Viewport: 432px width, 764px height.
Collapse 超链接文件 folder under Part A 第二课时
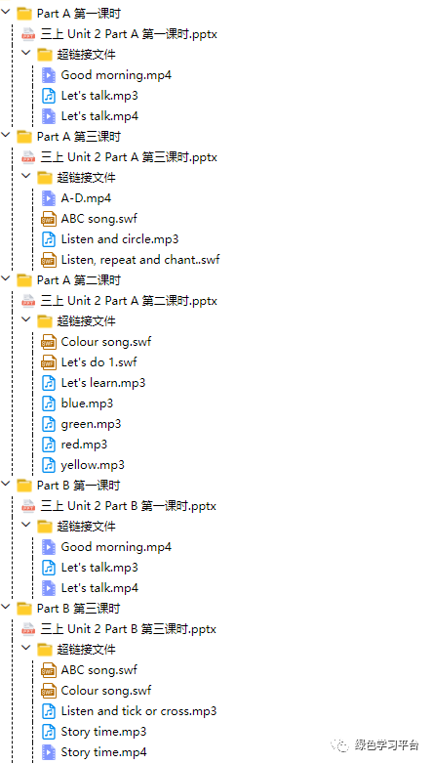coord(26,321)
